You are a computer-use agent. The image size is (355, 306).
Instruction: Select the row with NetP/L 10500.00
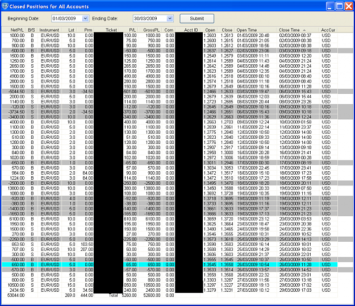170,285
